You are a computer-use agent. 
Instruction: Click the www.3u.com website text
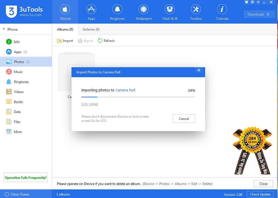tap(31, 15)
